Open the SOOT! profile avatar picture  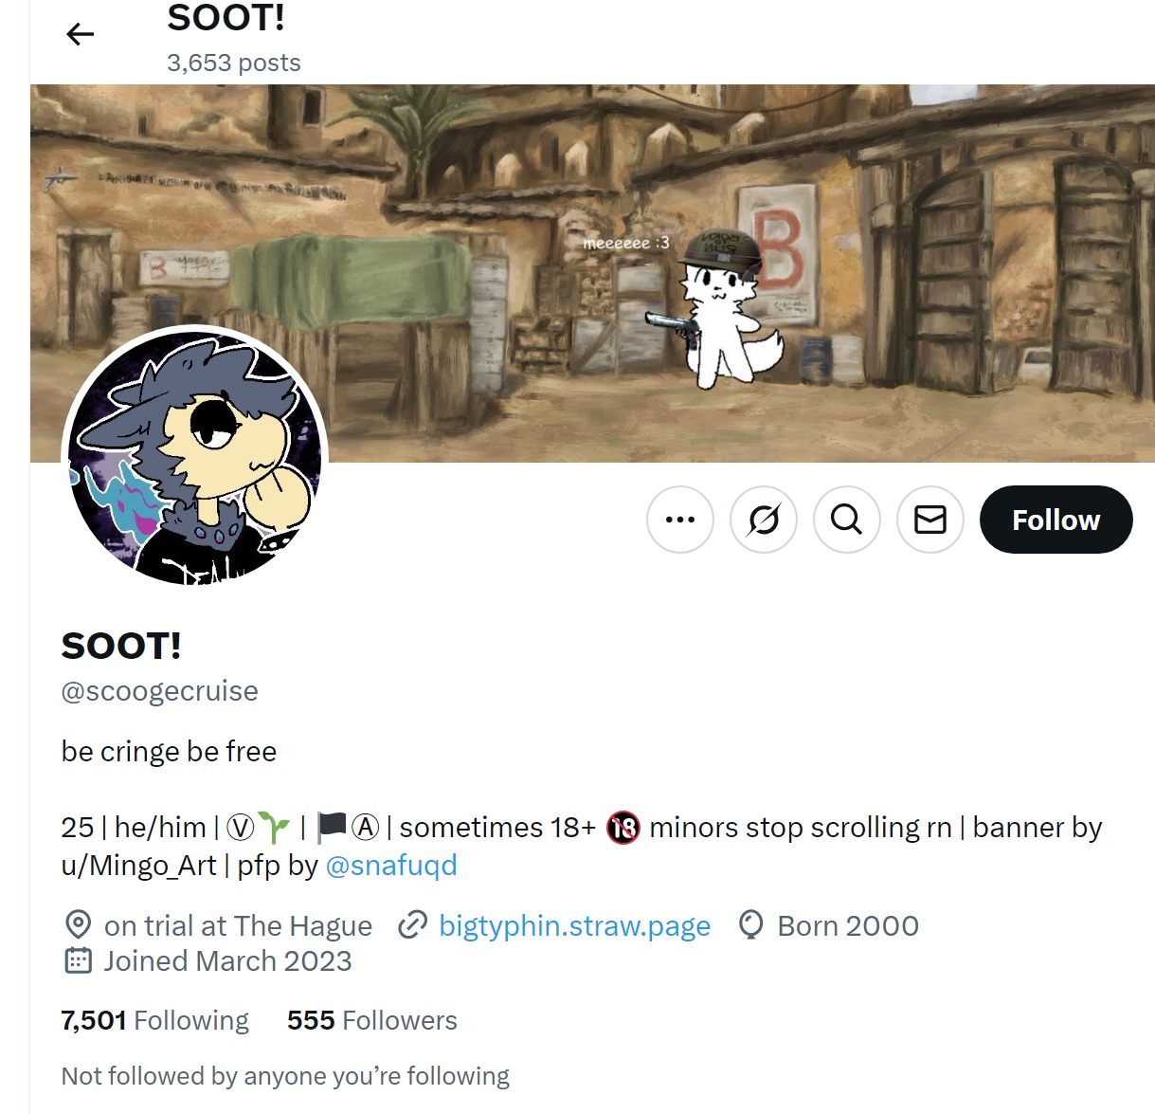(x=195, y=457)
